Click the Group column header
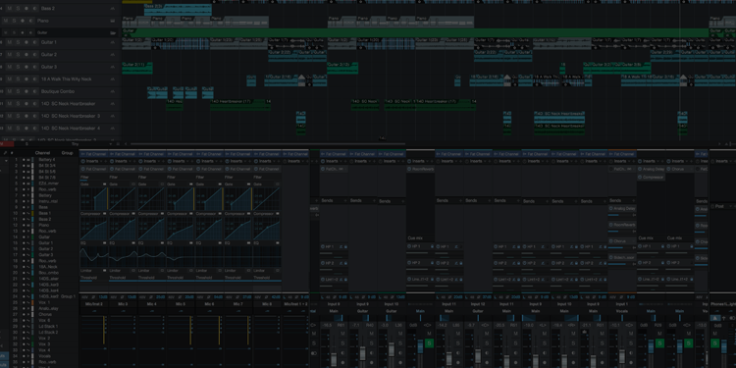The height and width of the screenshot is (368, 736). [x=67, y=153]
